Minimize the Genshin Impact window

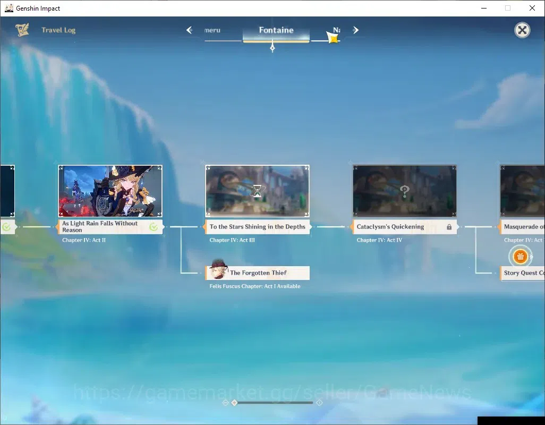[x=483, y=8]
